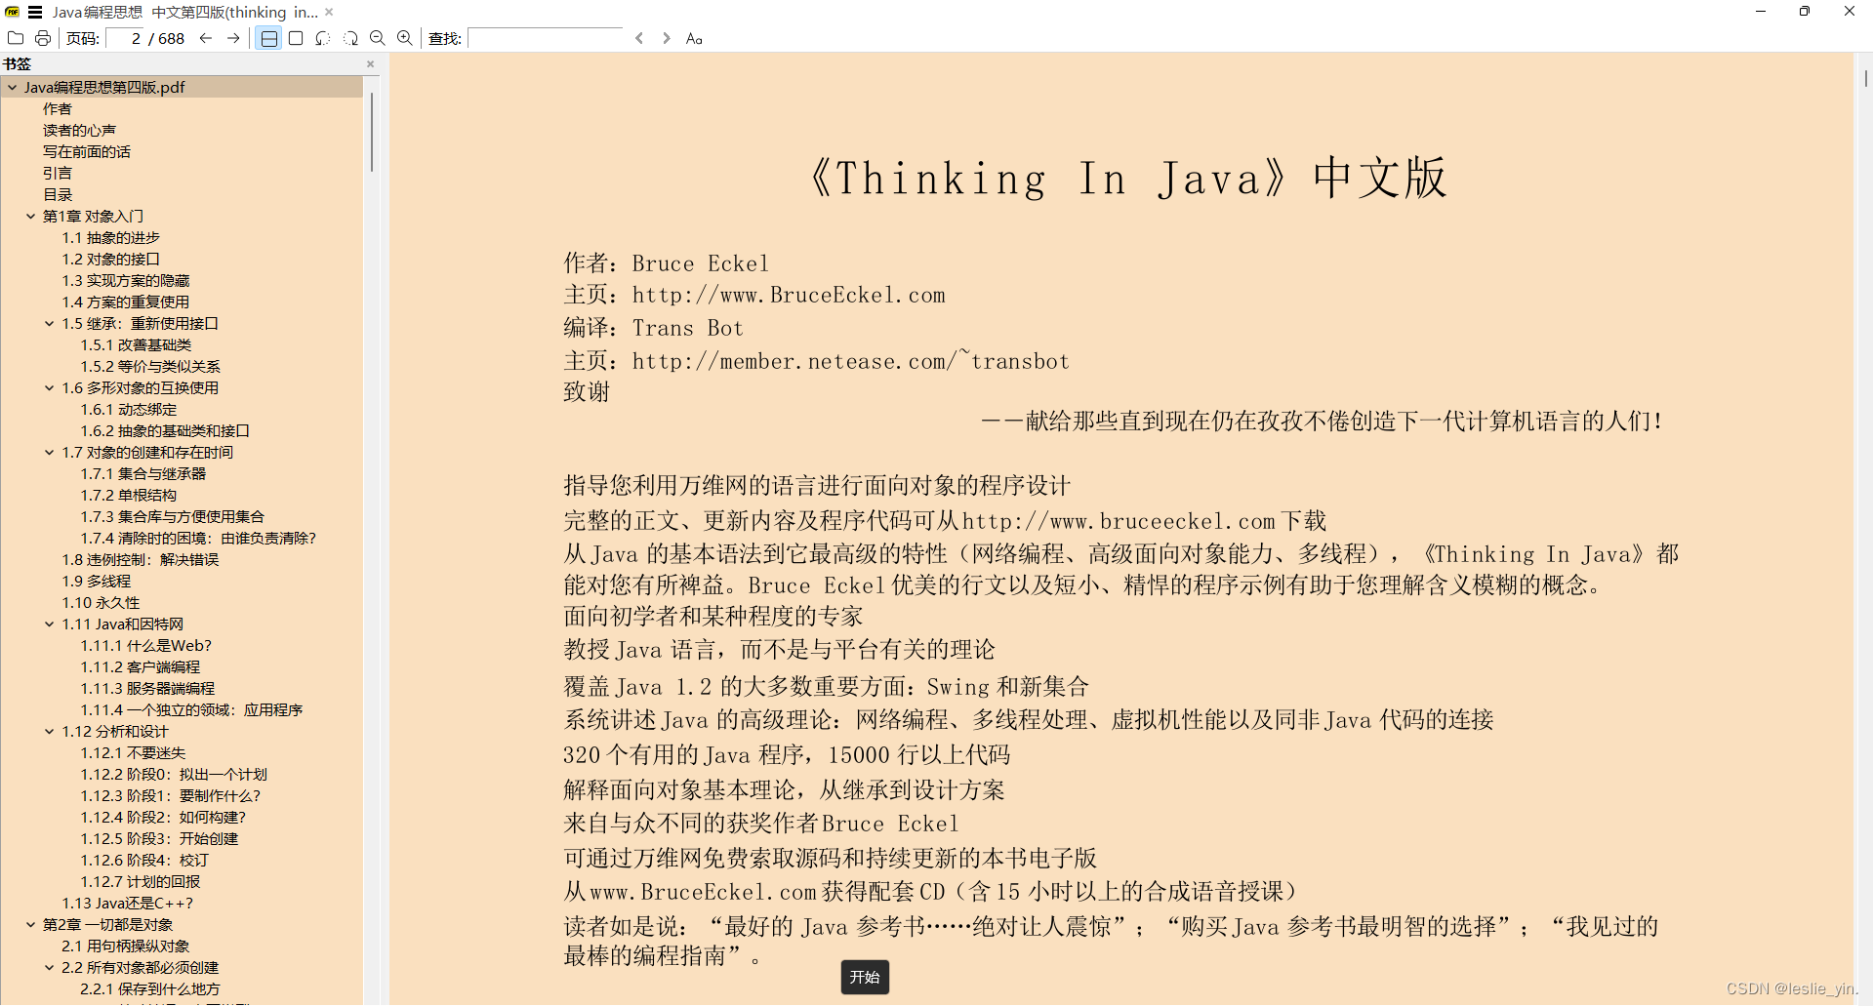Open bookmark 引言
This screenshot has width=1873, height=1007.
click(x=58, y=173)
